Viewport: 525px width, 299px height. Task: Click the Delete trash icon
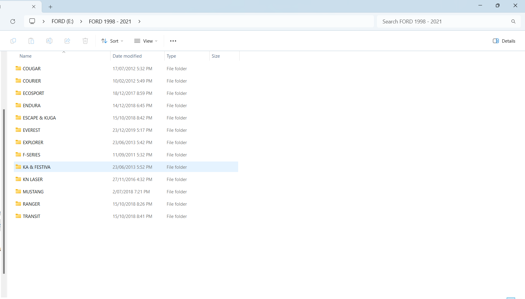point(85,41)
